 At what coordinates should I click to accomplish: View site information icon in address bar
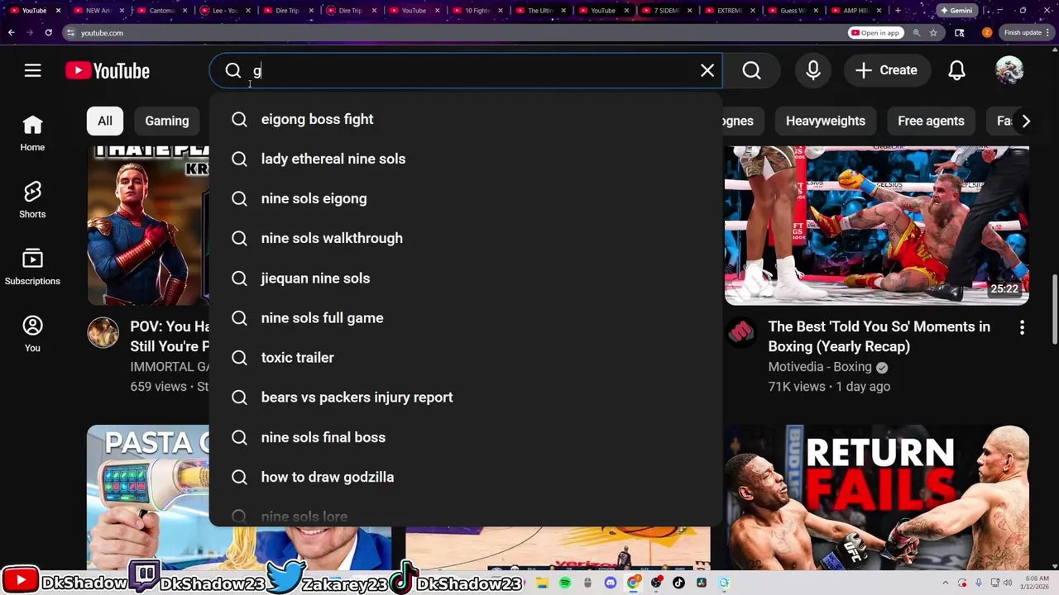pyautogui.click(x=71, y=32)
